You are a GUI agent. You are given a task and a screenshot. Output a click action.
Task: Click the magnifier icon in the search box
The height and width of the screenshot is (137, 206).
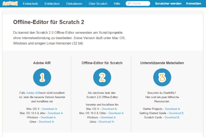pyautogui.click(x=129, y=3)
